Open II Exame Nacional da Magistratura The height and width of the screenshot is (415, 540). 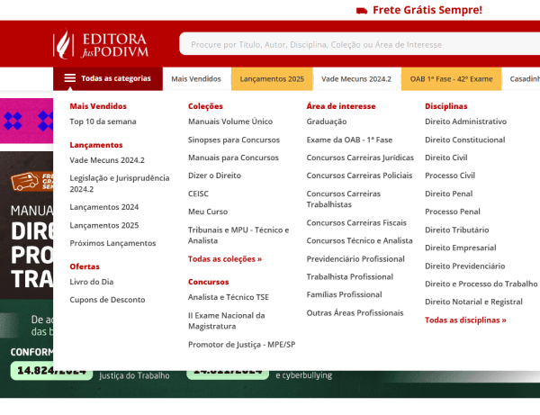coord(226,320)
